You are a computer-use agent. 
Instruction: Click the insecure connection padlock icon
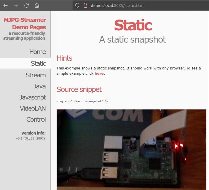tap(85, 5)
